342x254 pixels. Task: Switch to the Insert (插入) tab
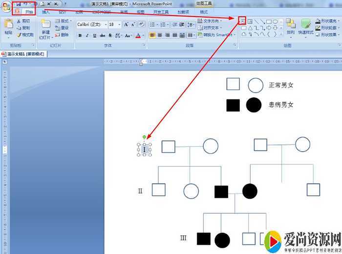(46, 11)
